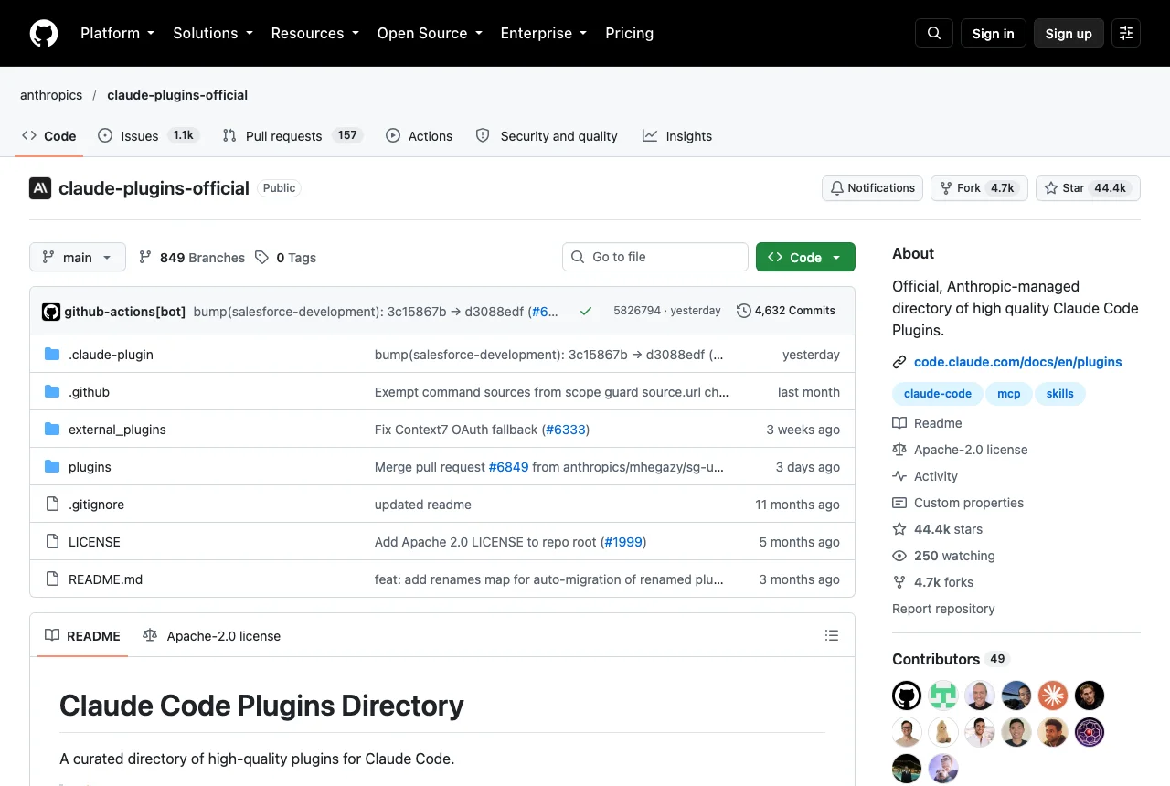Click the scale icon beside Apache-2.0 license sidebar

click(x=899, y=450)
